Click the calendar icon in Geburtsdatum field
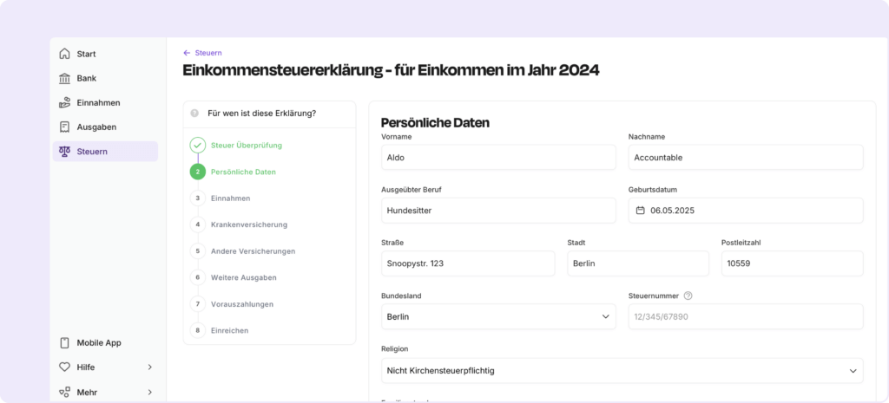This screenshot has height=403, width=889. (641, 211)
